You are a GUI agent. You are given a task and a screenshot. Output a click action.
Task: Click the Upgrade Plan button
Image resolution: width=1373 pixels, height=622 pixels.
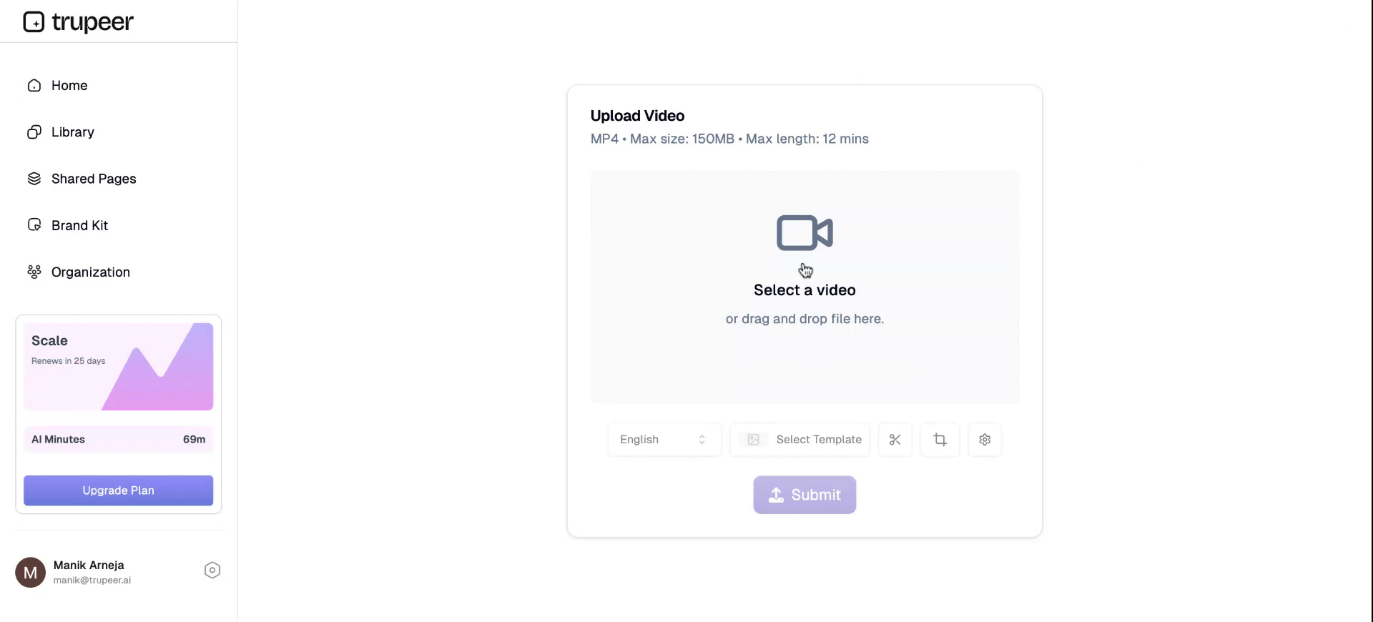118,490
